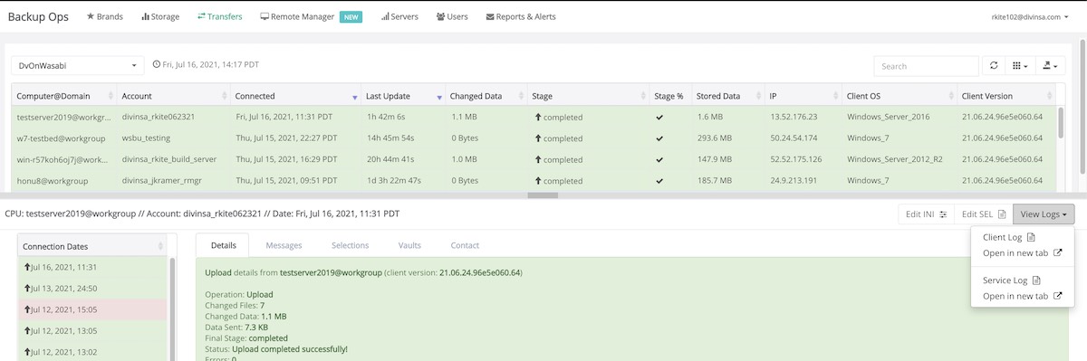
Task: Choose Service Log from View Logs menu
Action: coord(1011,280)
